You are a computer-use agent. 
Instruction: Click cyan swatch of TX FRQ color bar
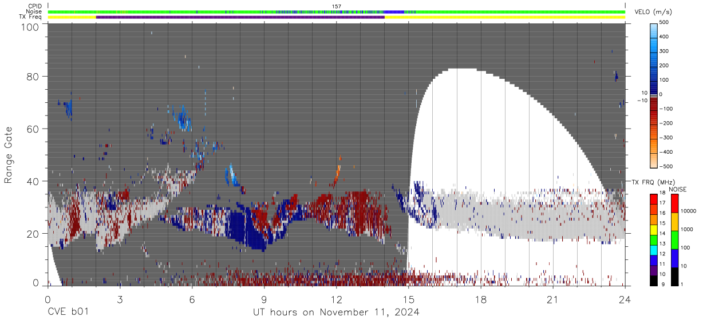(x=653, y=249)
